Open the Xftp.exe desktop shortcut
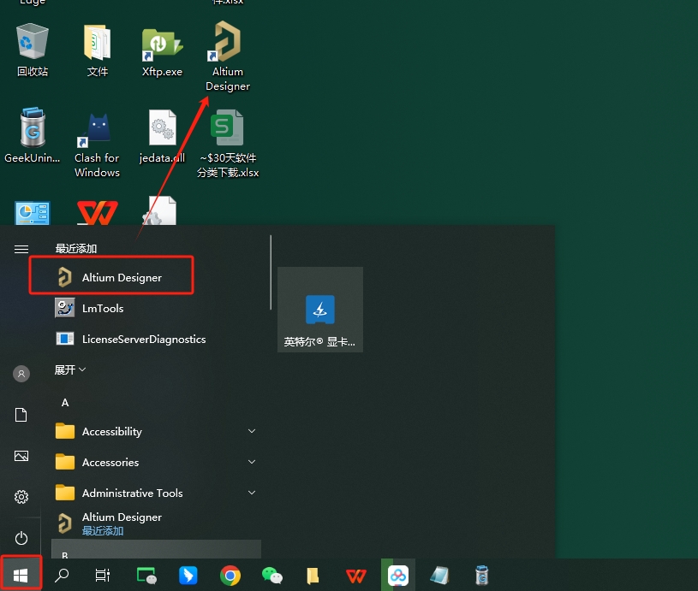Viewport: 698px width, 591px height. [162, 50]
